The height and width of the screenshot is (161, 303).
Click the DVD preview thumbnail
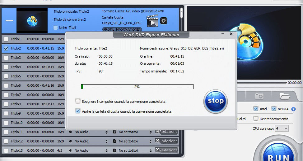[32, 21]
